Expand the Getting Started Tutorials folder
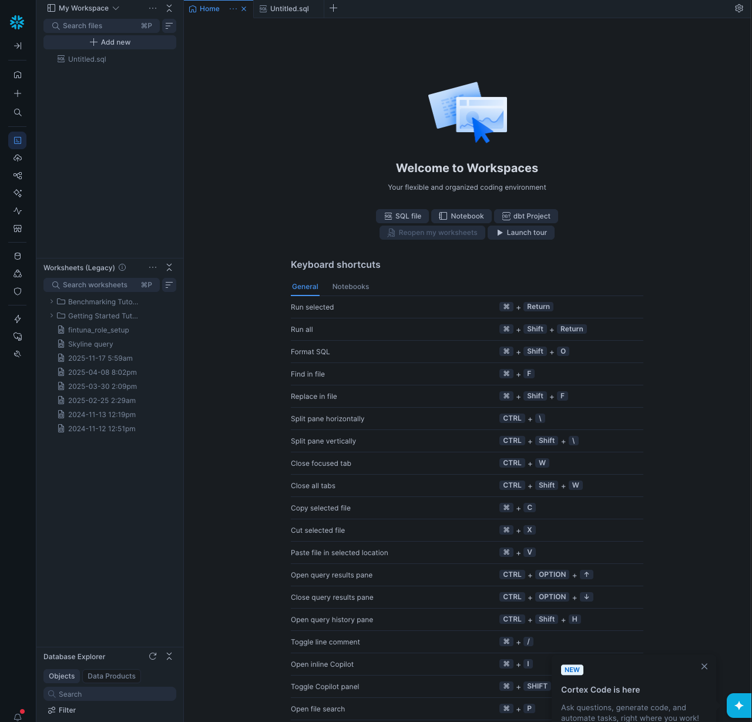752x722 pixels. click(x=52, y=315)
